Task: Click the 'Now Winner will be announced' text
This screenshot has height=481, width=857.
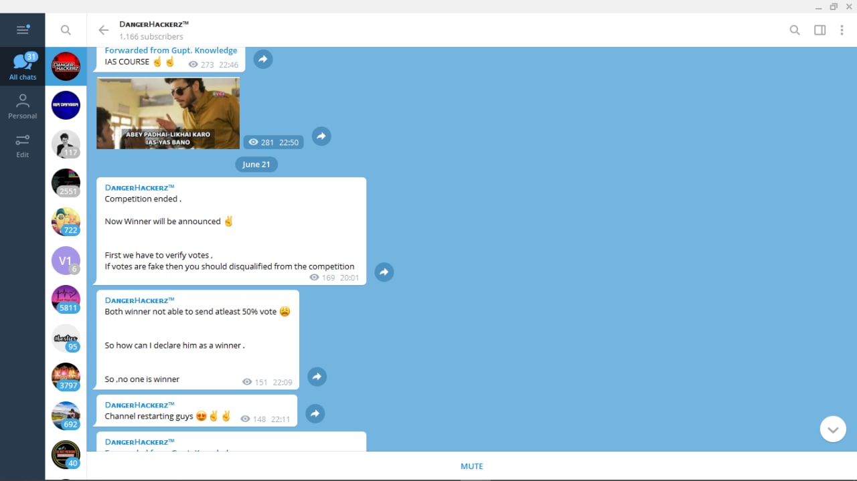Action: [163, 221]
